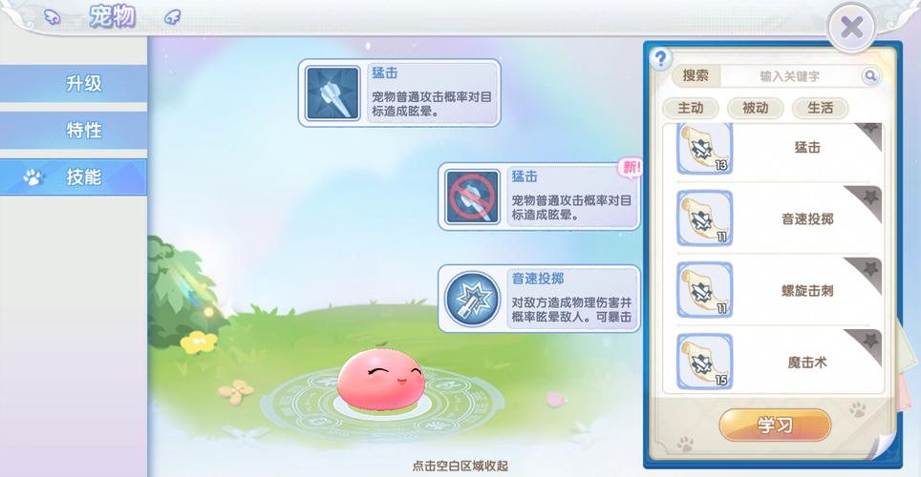Click the disabled 猛击 skill icon marked 新
Viewport: 921px width, 477px height.
[472, 197]
